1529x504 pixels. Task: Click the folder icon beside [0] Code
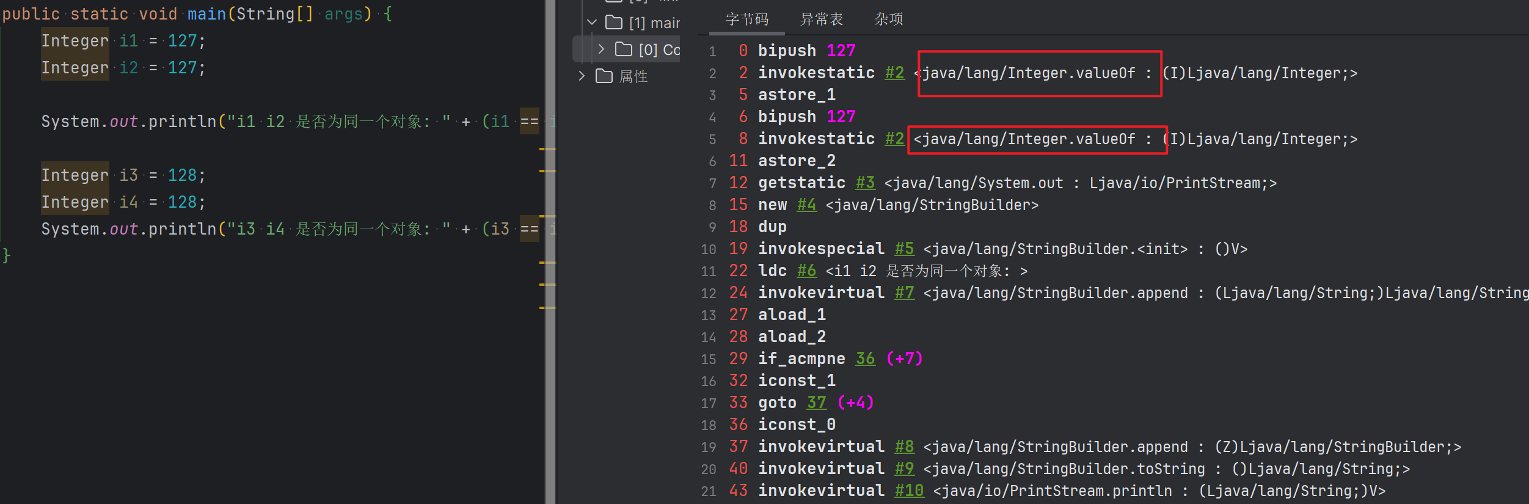click(623, 49)
